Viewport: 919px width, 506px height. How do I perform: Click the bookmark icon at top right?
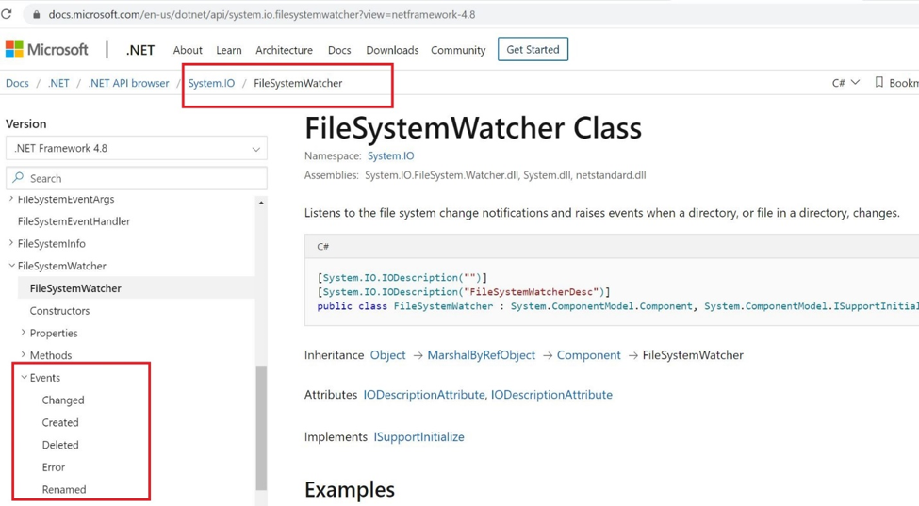[878, 83]
